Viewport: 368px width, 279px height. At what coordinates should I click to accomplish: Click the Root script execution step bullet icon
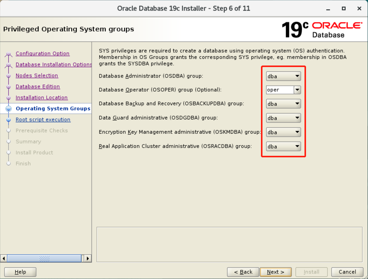point(9,120)
